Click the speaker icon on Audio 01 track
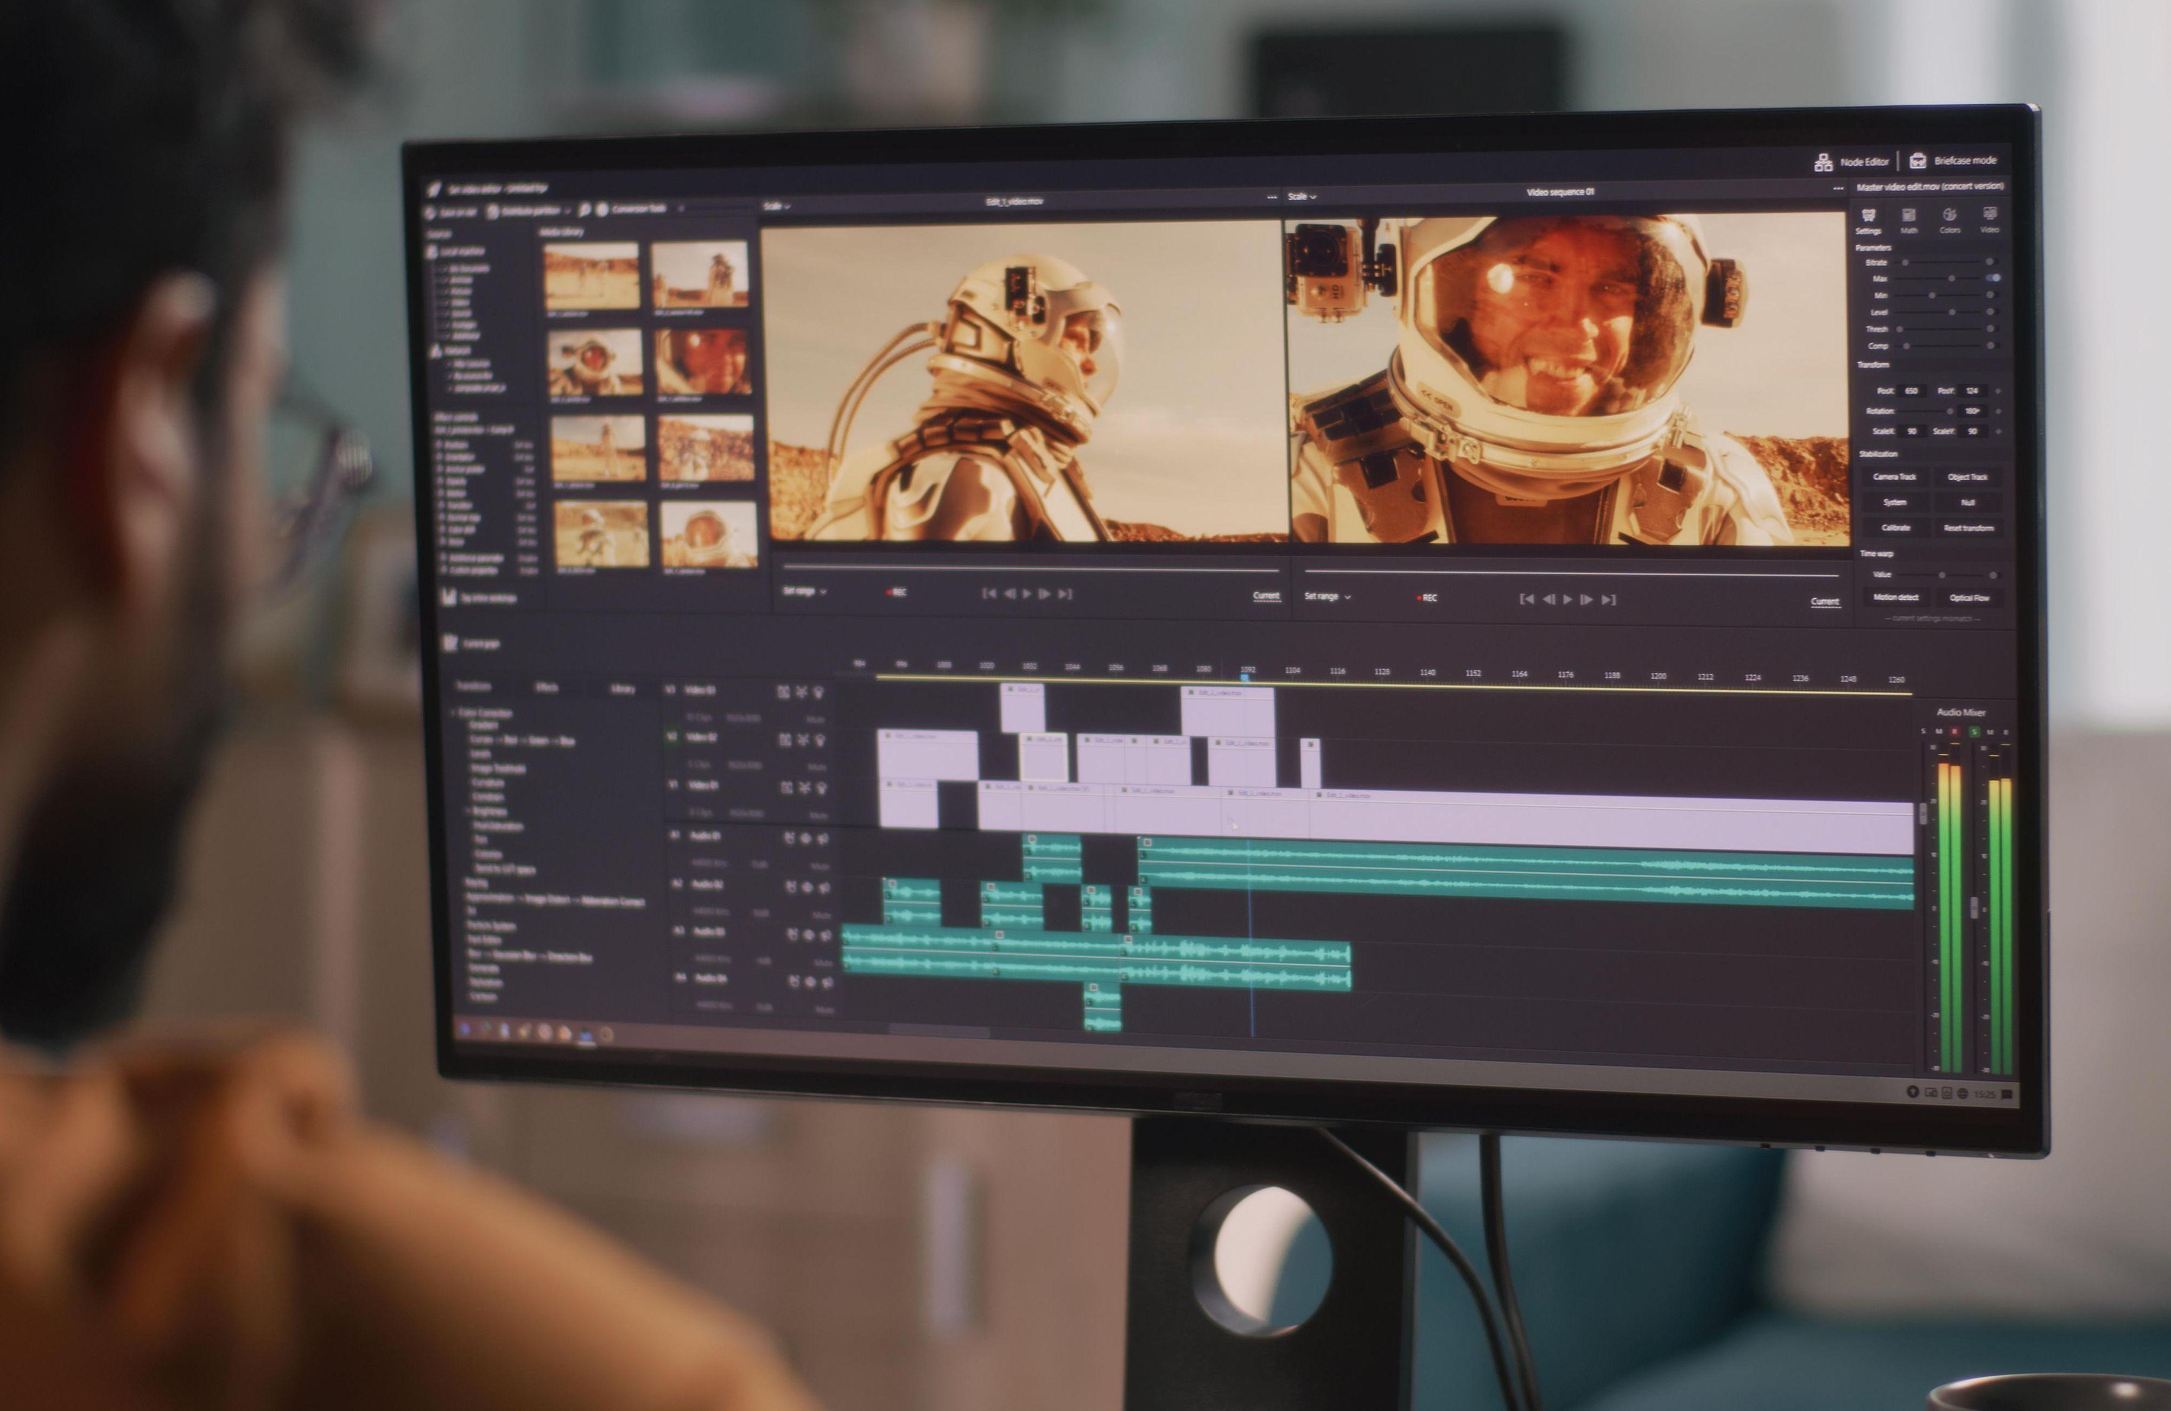The width and height of the screenshot is (2171, 1411). pyautogui.click(x=824, y=838)
